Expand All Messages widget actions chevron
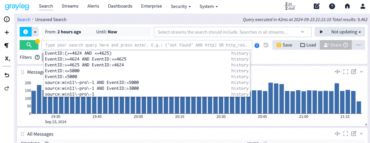This screenshot has height=143, width=370. 361,134
